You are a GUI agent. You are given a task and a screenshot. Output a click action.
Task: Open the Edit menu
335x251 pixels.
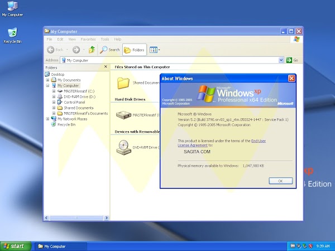tap(60, 39)
